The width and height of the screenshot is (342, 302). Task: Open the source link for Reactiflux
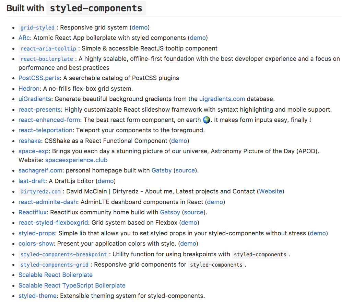click(x=194, y=212)
